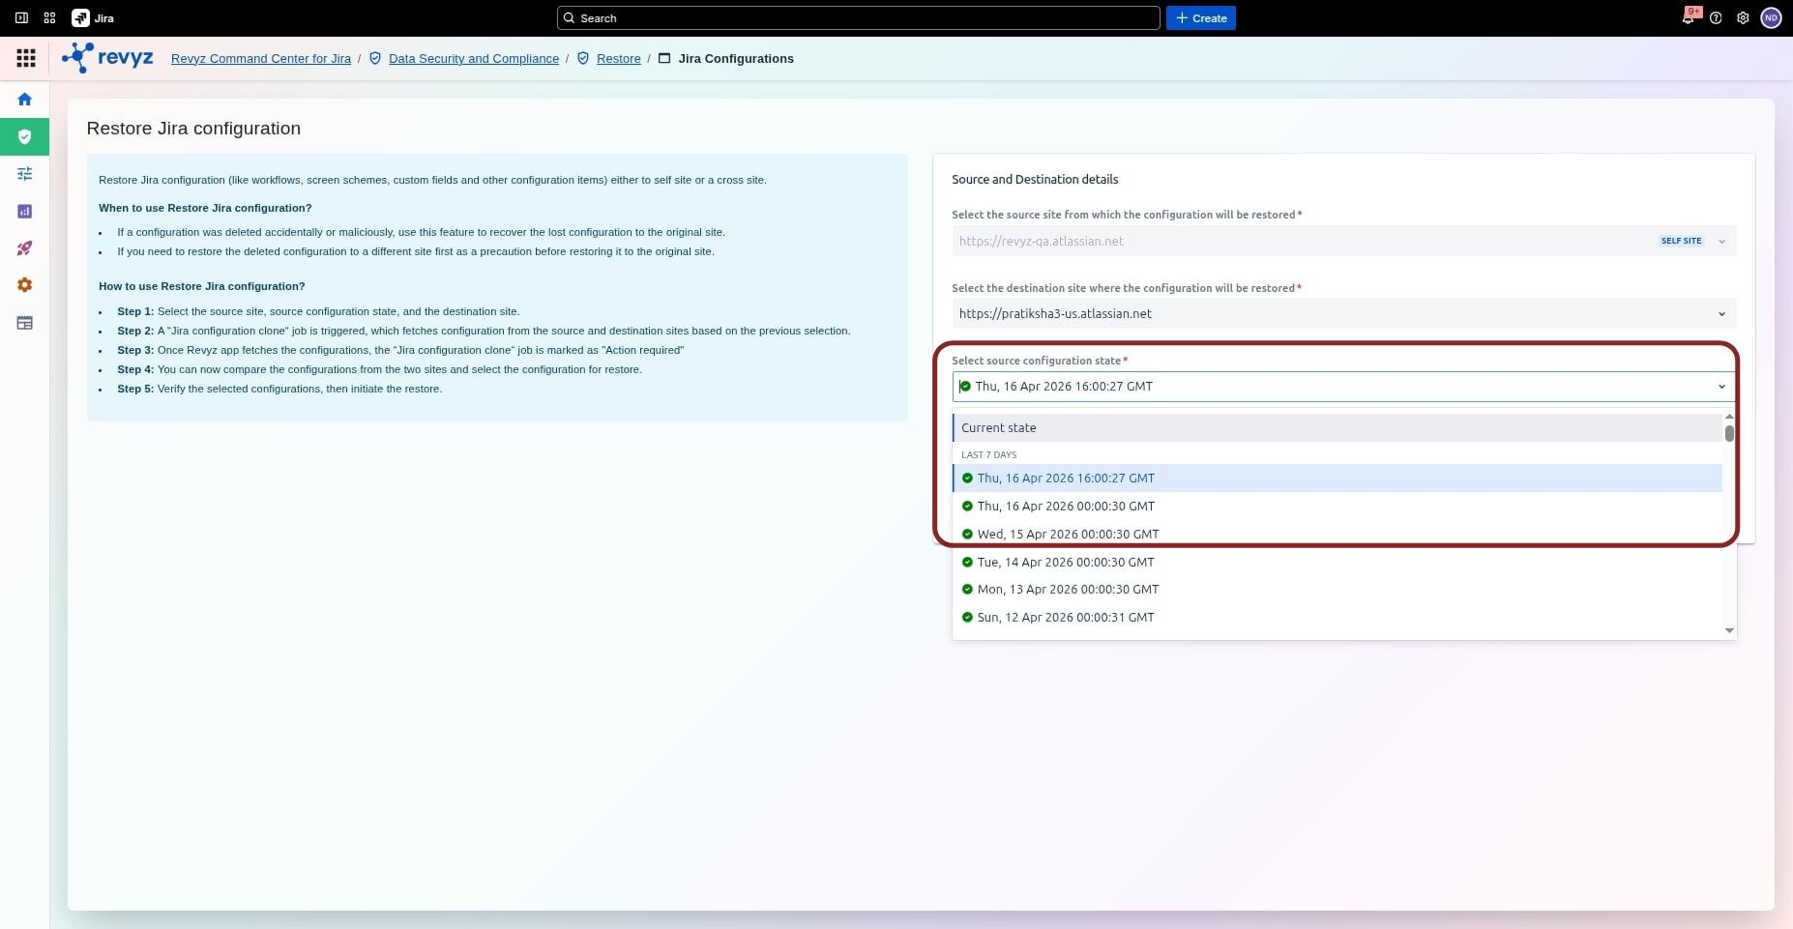Open the chart analytics sidebar icon

click(x=24, y=211)
